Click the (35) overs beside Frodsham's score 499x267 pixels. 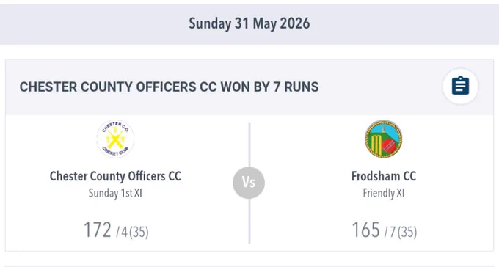click(x=407, y=233)
